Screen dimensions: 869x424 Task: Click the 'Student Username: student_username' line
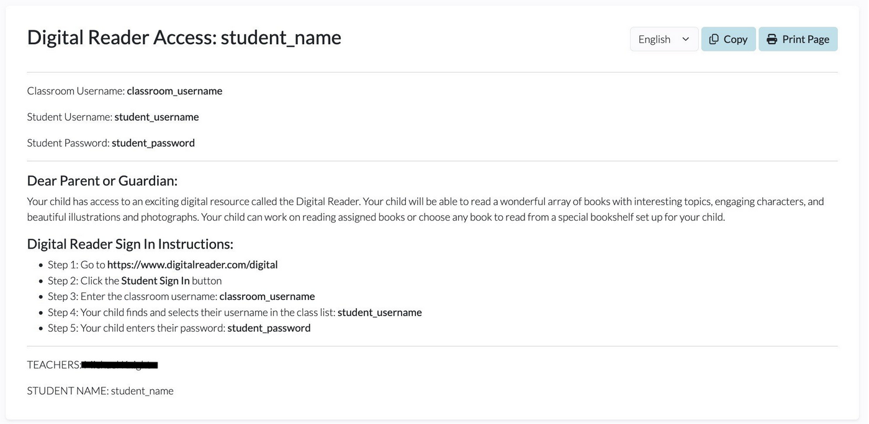pyautogui.click(x=113, y=117)
